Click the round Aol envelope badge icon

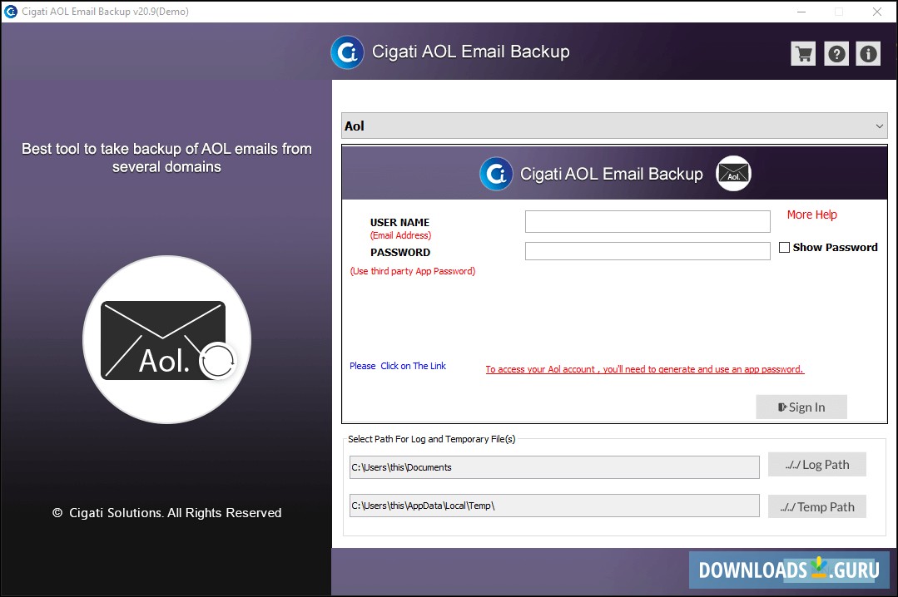[734, 174]
